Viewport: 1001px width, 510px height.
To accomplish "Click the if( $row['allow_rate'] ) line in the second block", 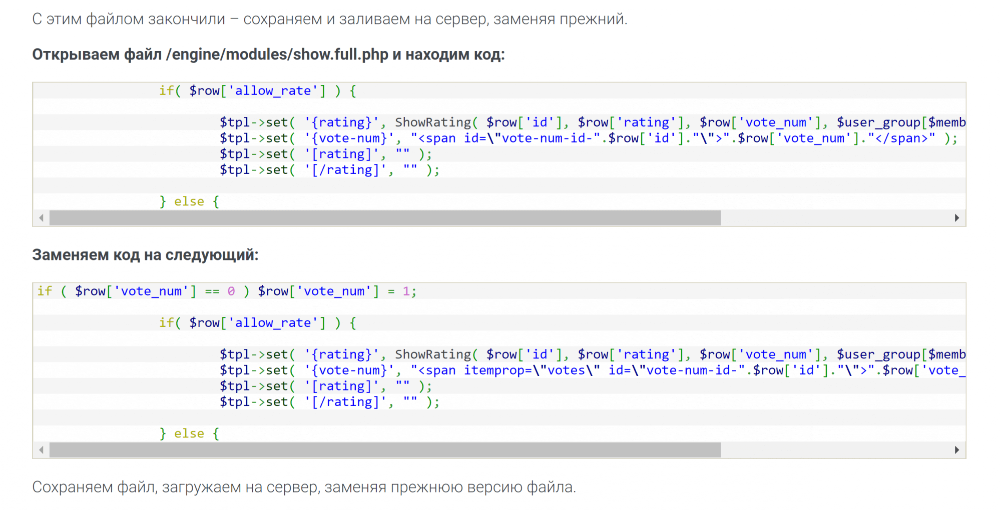I will click(257, 323).
